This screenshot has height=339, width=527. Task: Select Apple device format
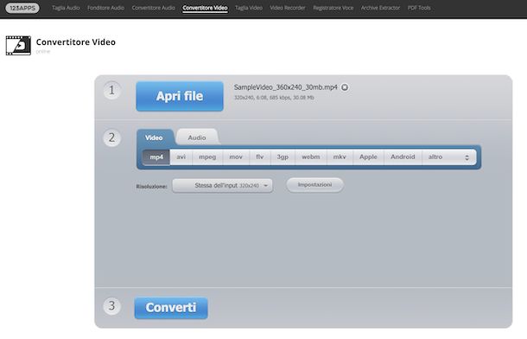[x=368, y=157]
